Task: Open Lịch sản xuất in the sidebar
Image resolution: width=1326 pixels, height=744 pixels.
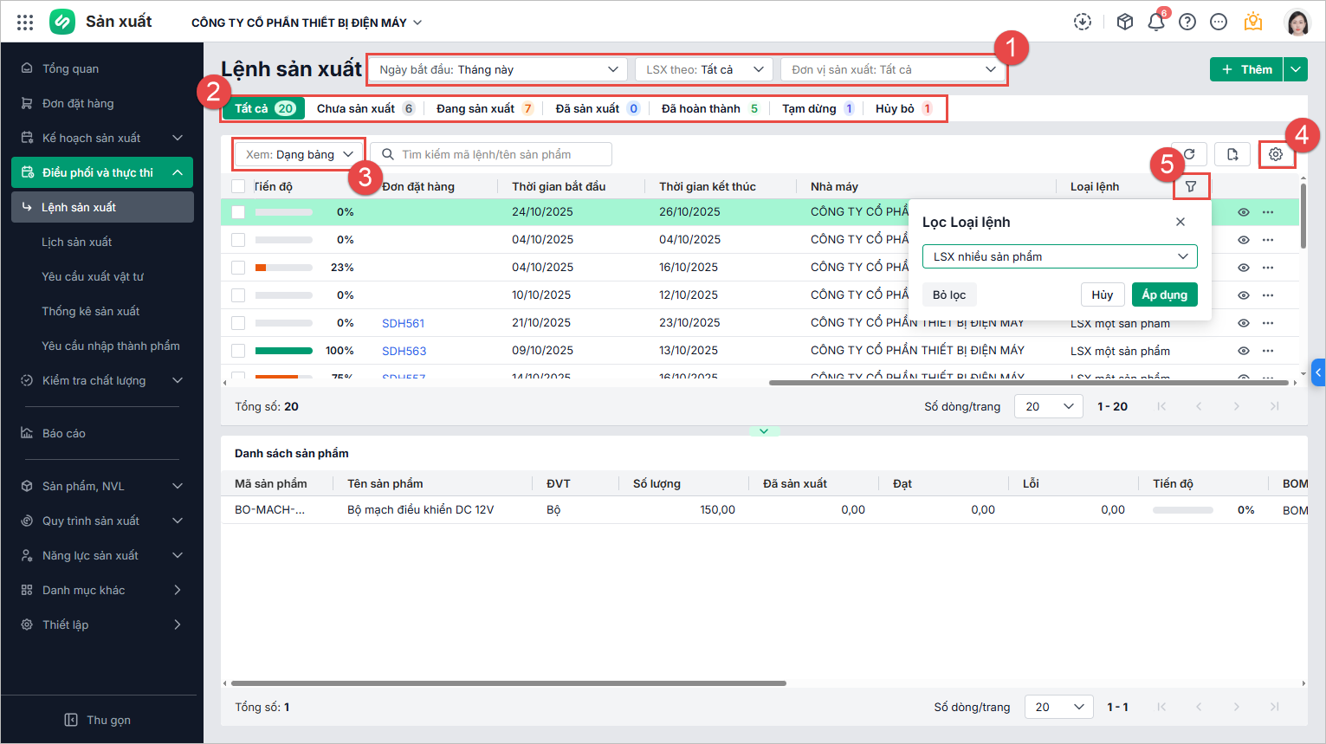Action: pos(77,242)
